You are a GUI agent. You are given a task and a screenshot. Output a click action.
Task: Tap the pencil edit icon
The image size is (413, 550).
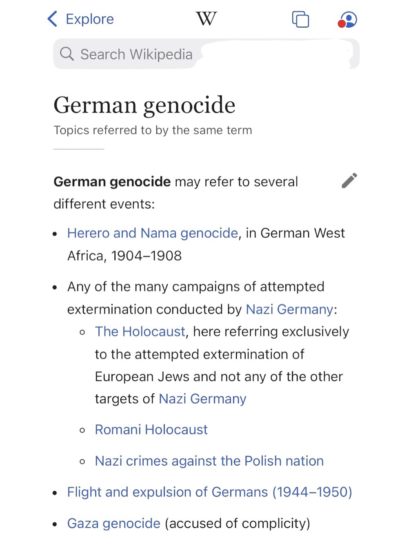[x=349, y=181]
